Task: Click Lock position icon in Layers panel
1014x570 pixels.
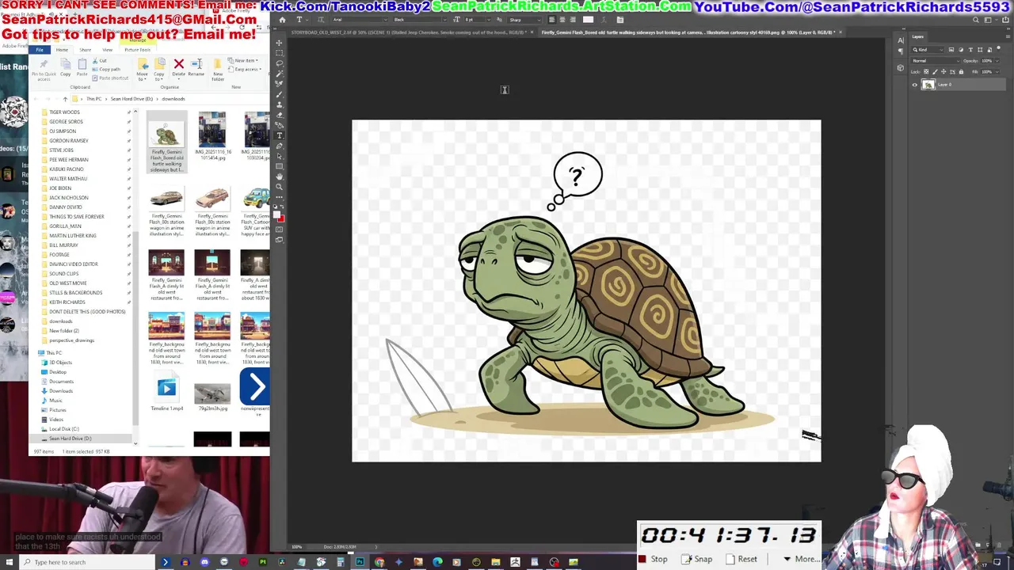Action: [943, 71]
